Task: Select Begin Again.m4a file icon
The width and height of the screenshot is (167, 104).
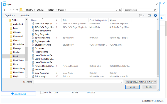Action: point(33,41)
